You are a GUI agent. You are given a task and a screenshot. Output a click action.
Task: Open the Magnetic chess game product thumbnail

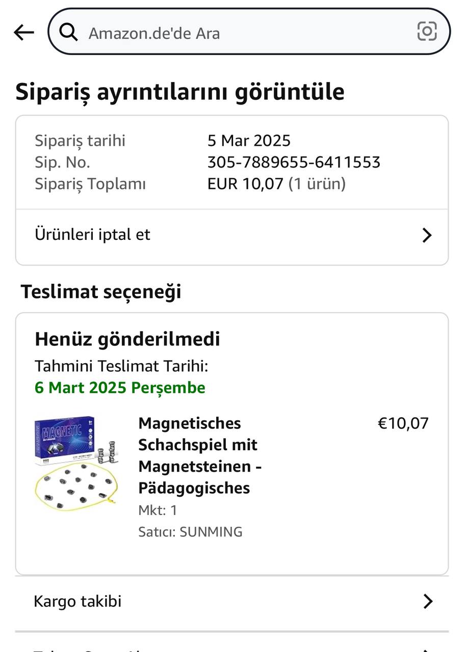click(76, 464)
